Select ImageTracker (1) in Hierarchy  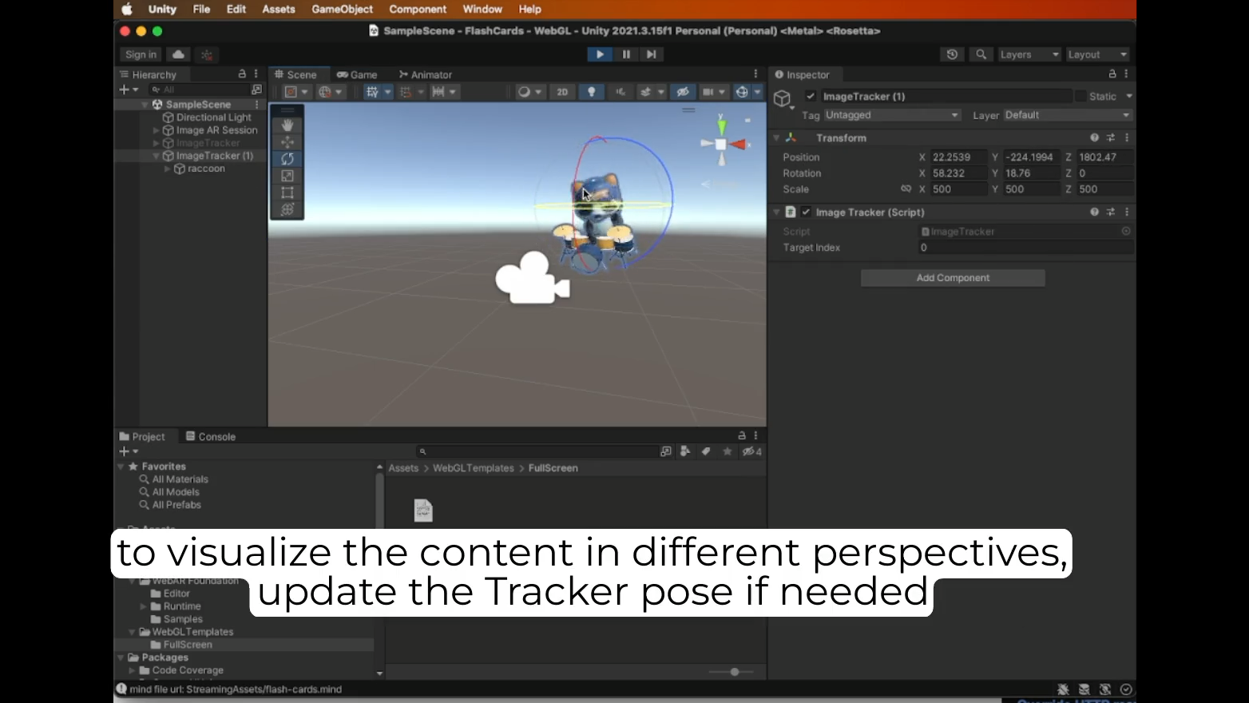(214, 156)
